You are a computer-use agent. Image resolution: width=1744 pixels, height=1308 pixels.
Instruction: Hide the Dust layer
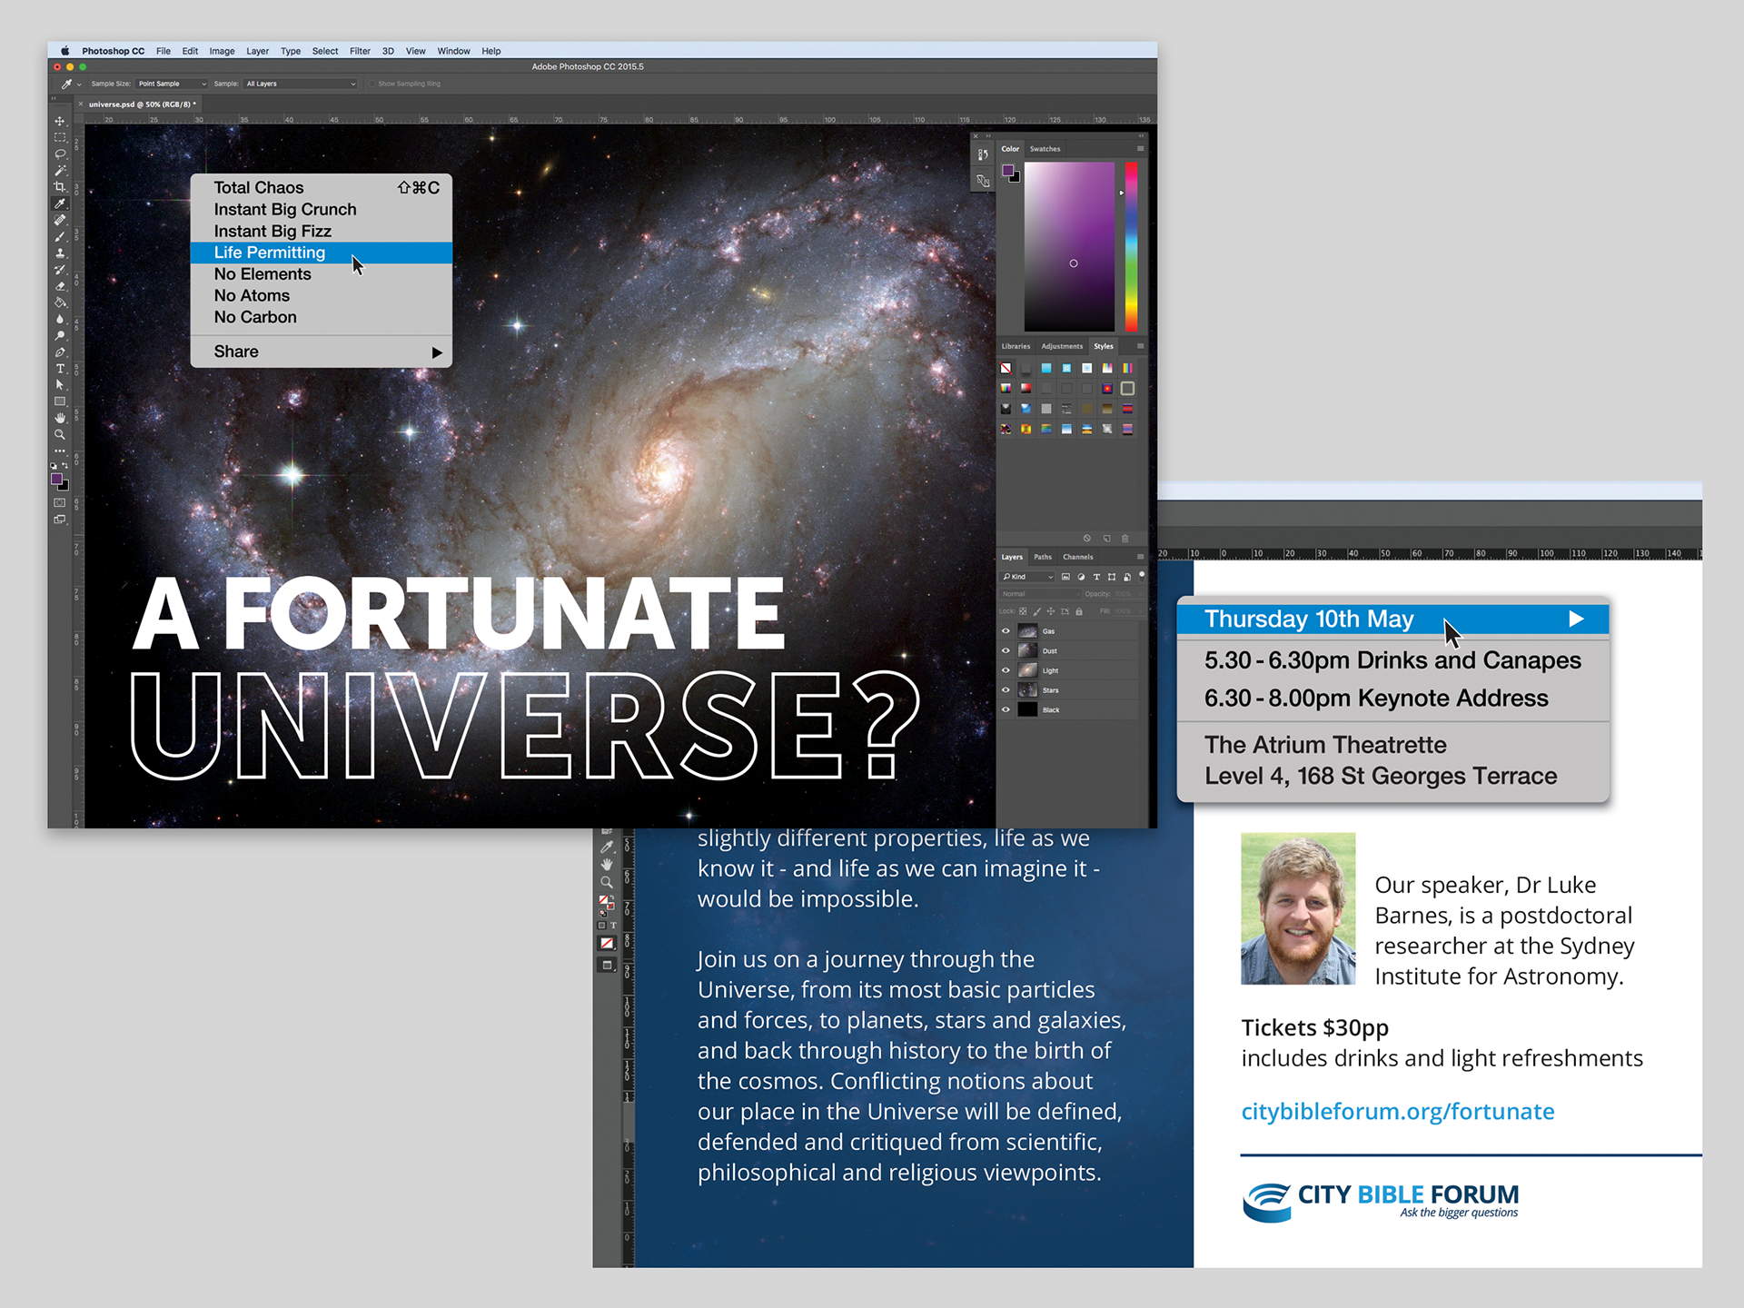[1006, 651]
